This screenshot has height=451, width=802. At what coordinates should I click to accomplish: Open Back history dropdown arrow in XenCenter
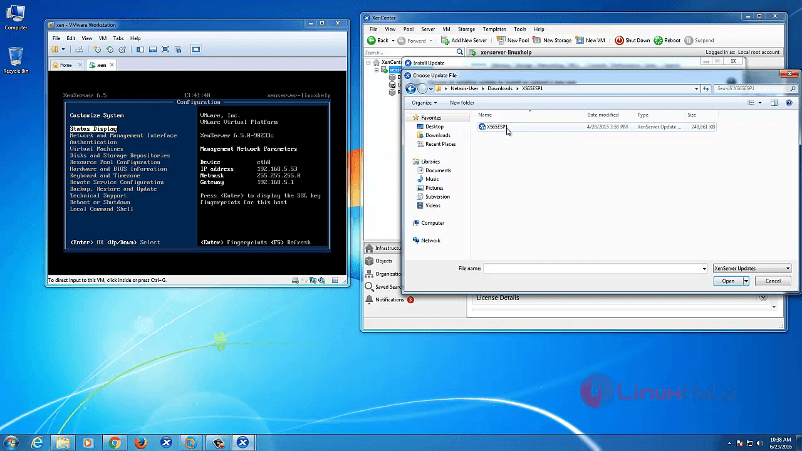point(395,41)
